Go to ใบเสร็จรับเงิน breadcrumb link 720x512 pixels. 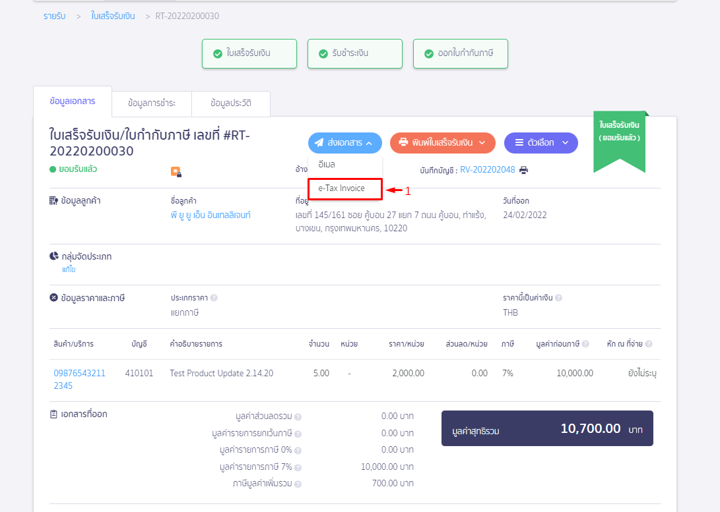(113, 16)
